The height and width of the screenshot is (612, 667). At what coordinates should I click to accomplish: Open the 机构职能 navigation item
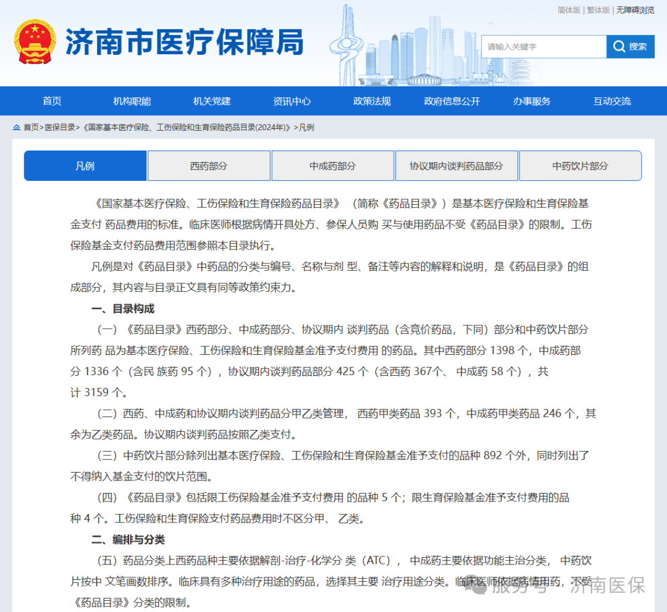tap(132, 101)
